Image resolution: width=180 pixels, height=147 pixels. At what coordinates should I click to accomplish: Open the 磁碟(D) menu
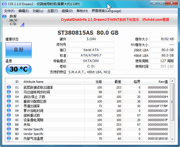[67, 11]
